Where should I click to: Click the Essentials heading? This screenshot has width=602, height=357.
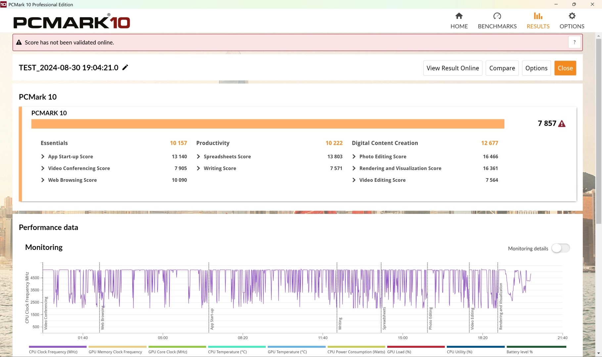pyautogui.click(x=54, y=143)
